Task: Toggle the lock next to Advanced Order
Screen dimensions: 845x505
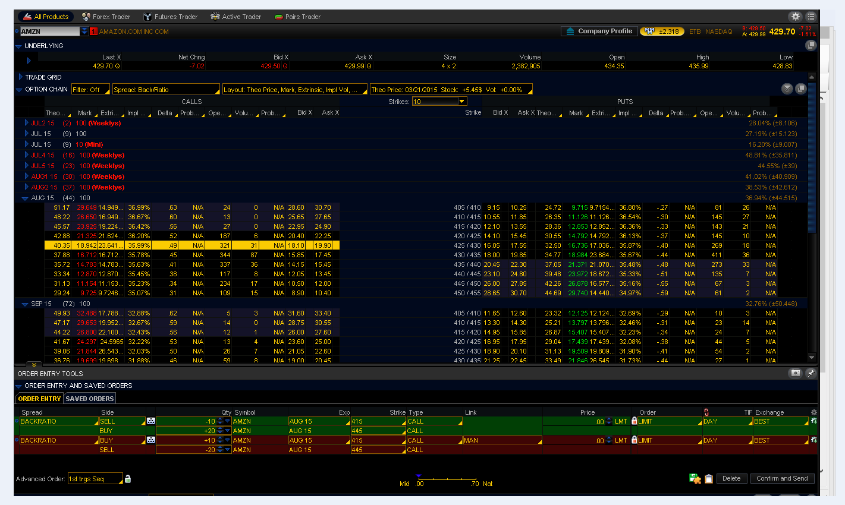Action: click(128, 479)
